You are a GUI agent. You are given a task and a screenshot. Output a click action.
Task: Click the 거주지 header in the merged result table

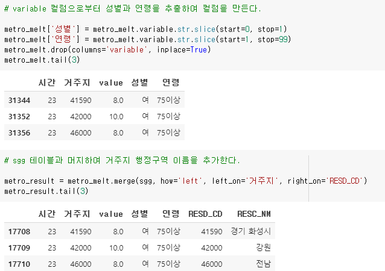(77, 214)
